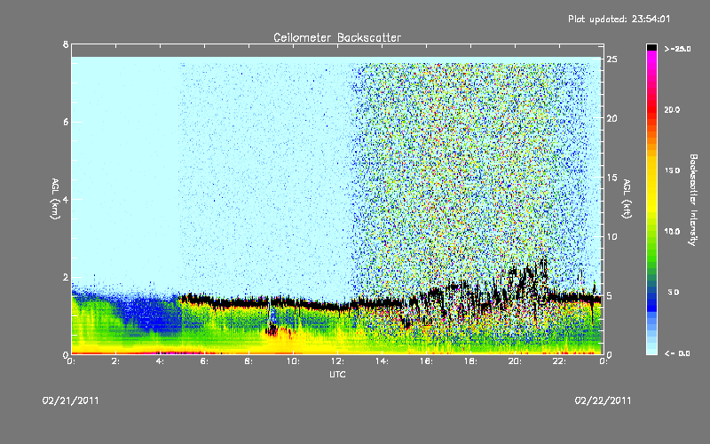Screen dimensions: 710x444
Task: Click the "10" kft tick on right axis
Action: 612,236
